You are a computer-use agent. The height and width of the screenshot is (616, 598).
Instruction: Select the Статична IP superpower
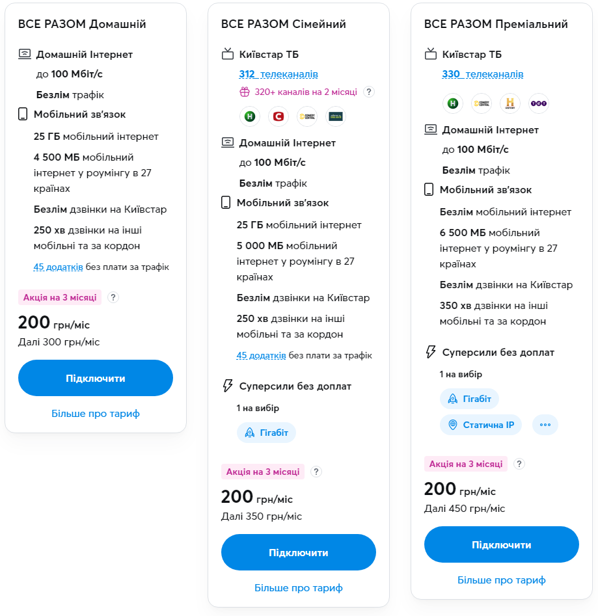point(481,425)
